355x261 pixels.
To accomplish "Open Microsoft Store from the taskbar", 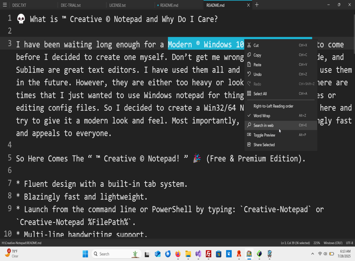I will pos(219,254).
